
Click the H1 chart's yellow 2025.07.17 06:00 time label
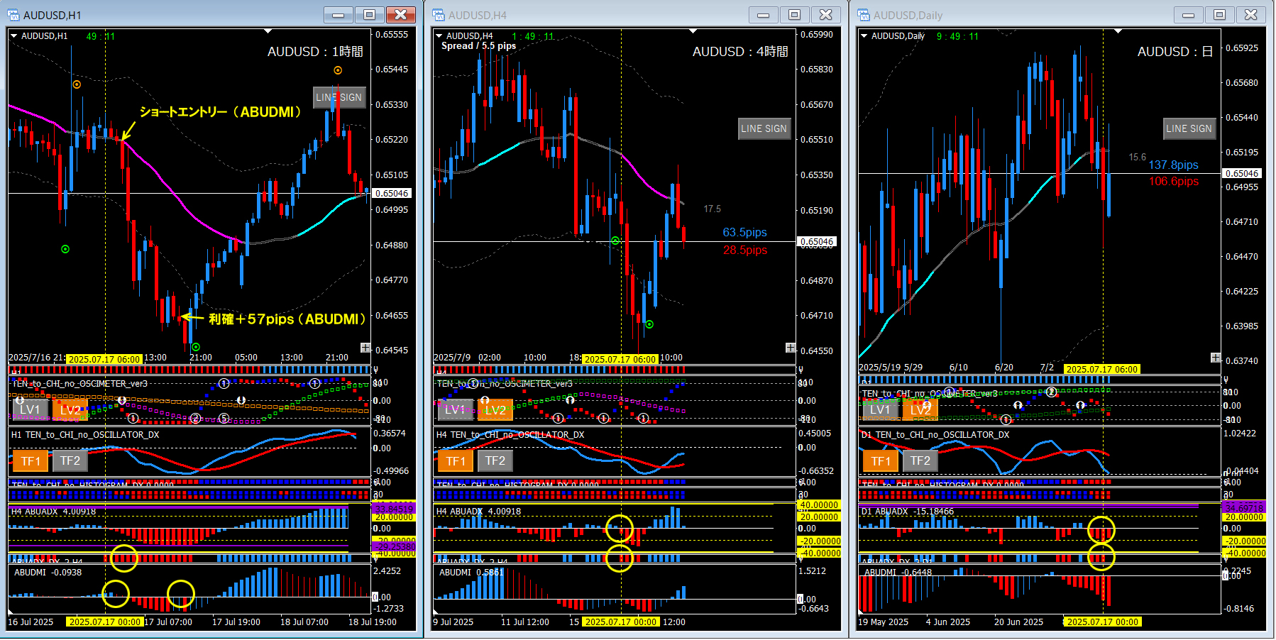105,359
